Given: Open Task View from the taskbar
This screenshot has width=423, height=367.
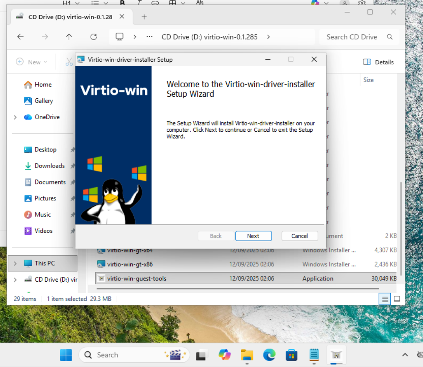Looking at the screenshot, I should coord(202,355).
